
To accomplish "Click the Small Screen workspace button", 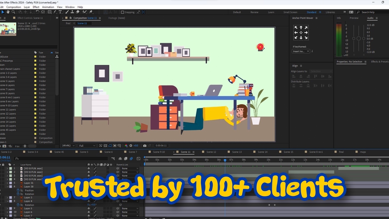I will (x=290, y=12).
